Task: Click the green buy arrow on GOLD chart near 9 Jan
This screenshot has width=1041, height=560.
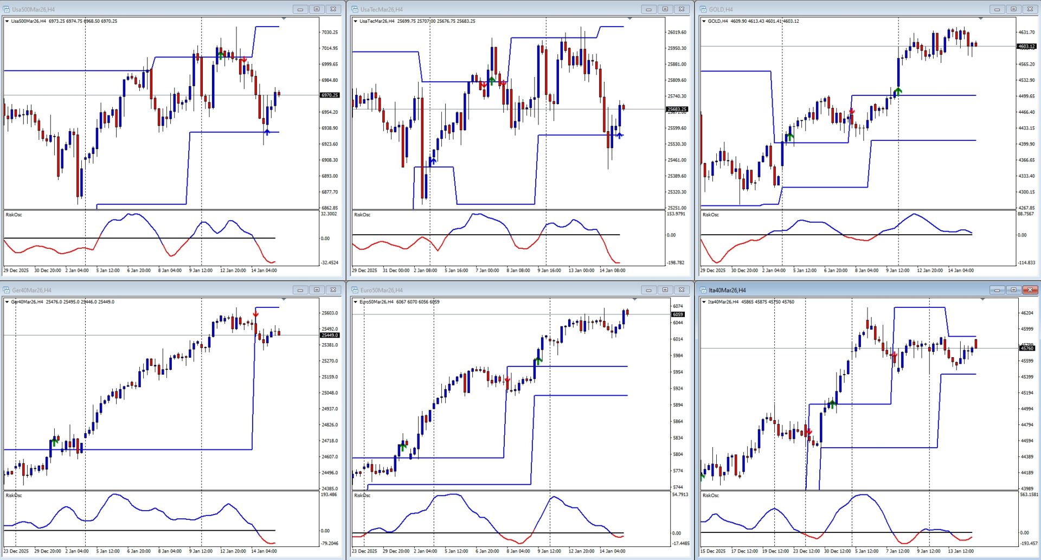Action: click(x=898, y=91)
